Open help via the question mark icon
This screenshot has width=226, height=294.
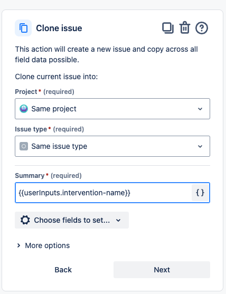coord(202,28)
